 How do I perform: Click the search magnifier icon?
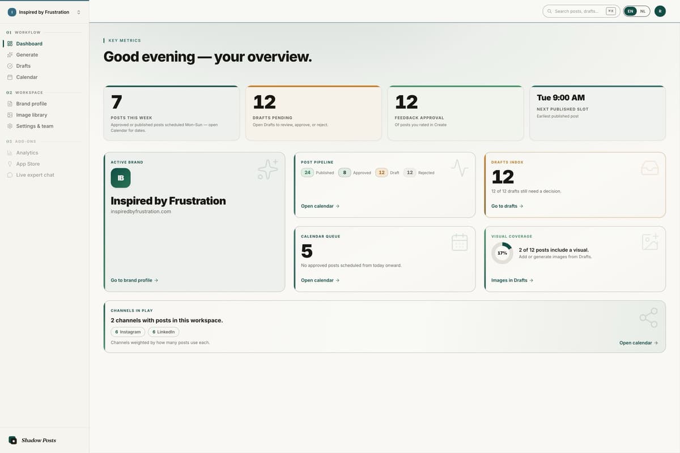click(x=550, y=11)
